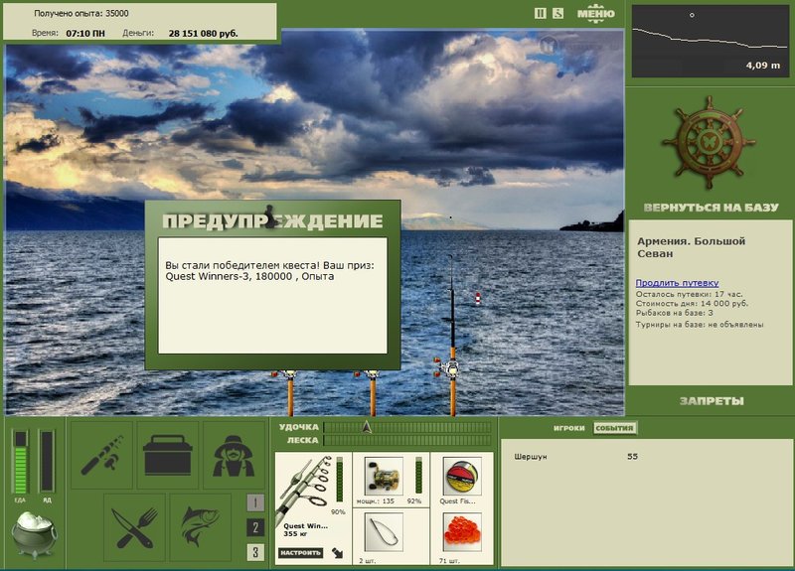Click the quest winner prize message text
The image size is (795, 571).
tap(269, 271)
